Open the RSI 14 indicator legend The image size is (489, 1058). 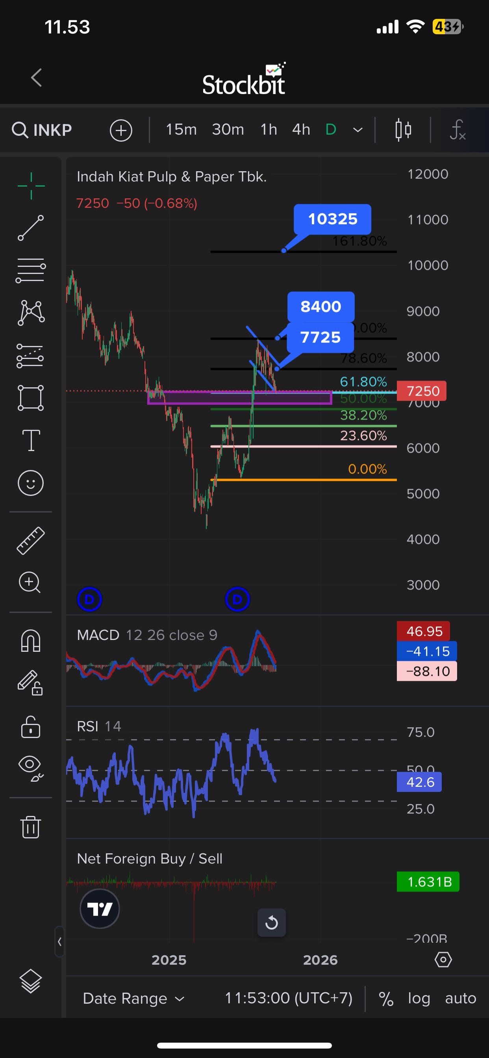(x=98, y=726)
